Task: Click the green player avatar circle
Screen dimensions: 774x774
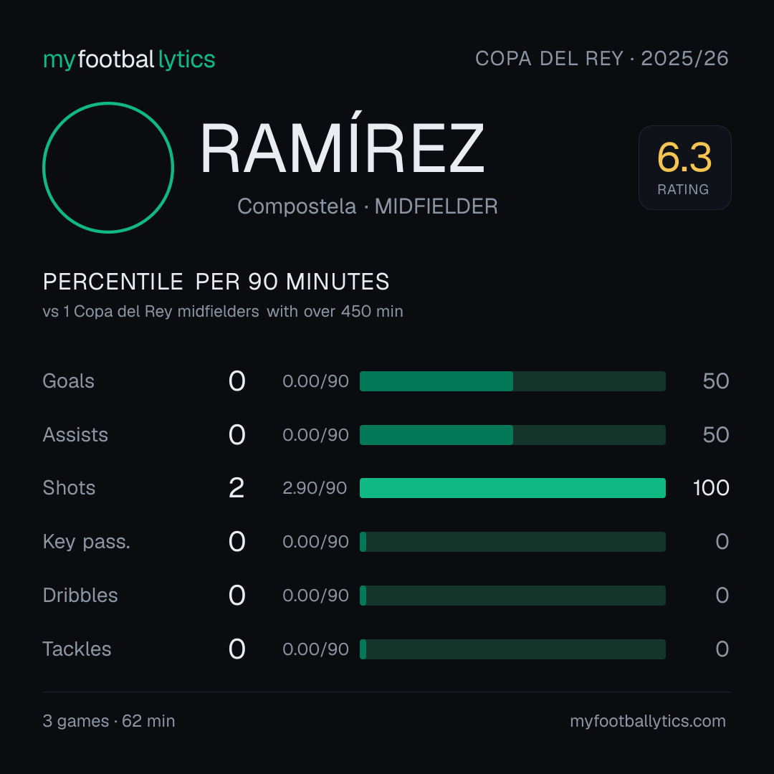Action: tap(108, 167)
